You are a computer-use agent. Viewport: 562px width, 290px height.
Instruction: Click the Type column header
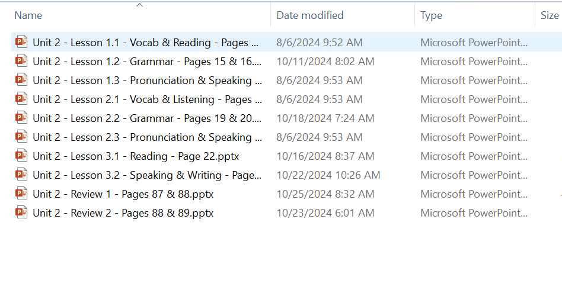pos(431,15)
